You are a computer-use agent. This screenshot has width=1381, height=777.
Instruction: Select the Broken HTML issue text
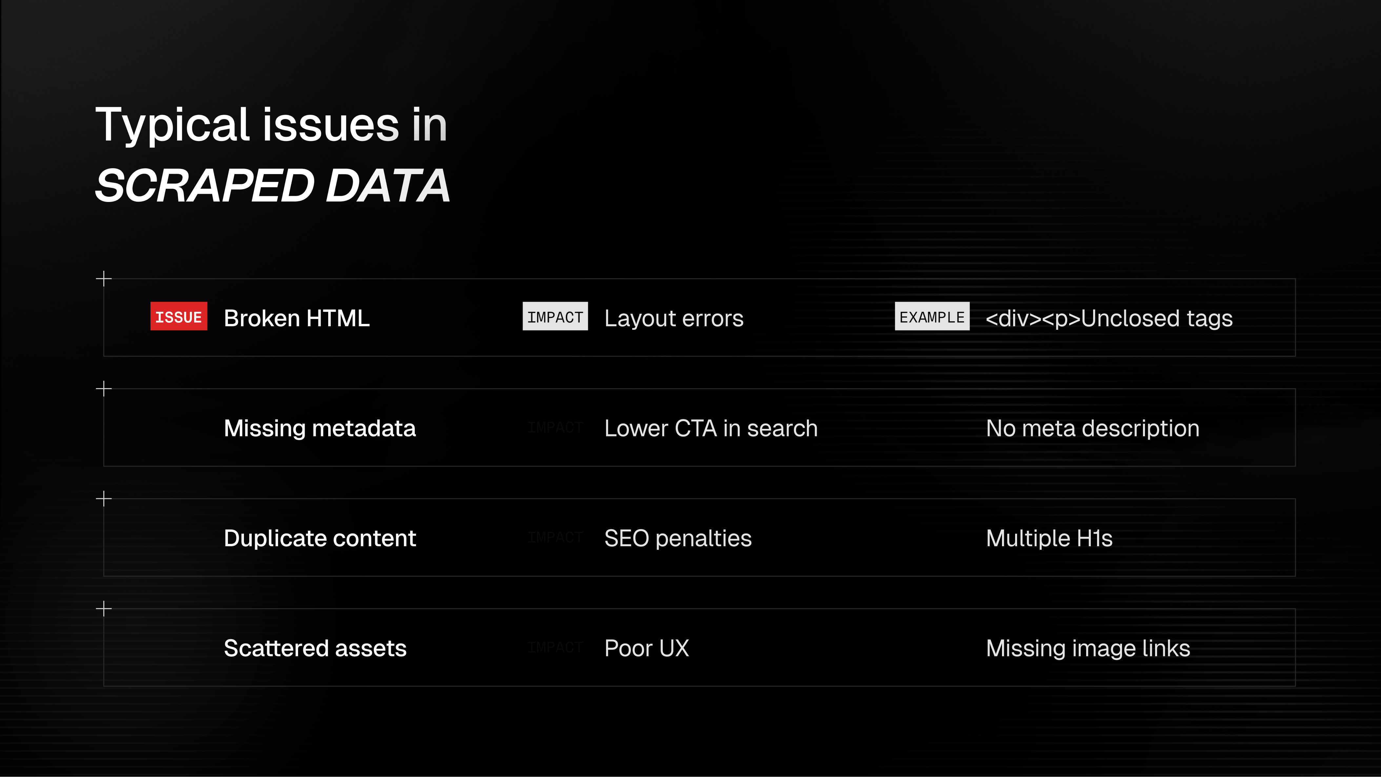pos(296,318)
